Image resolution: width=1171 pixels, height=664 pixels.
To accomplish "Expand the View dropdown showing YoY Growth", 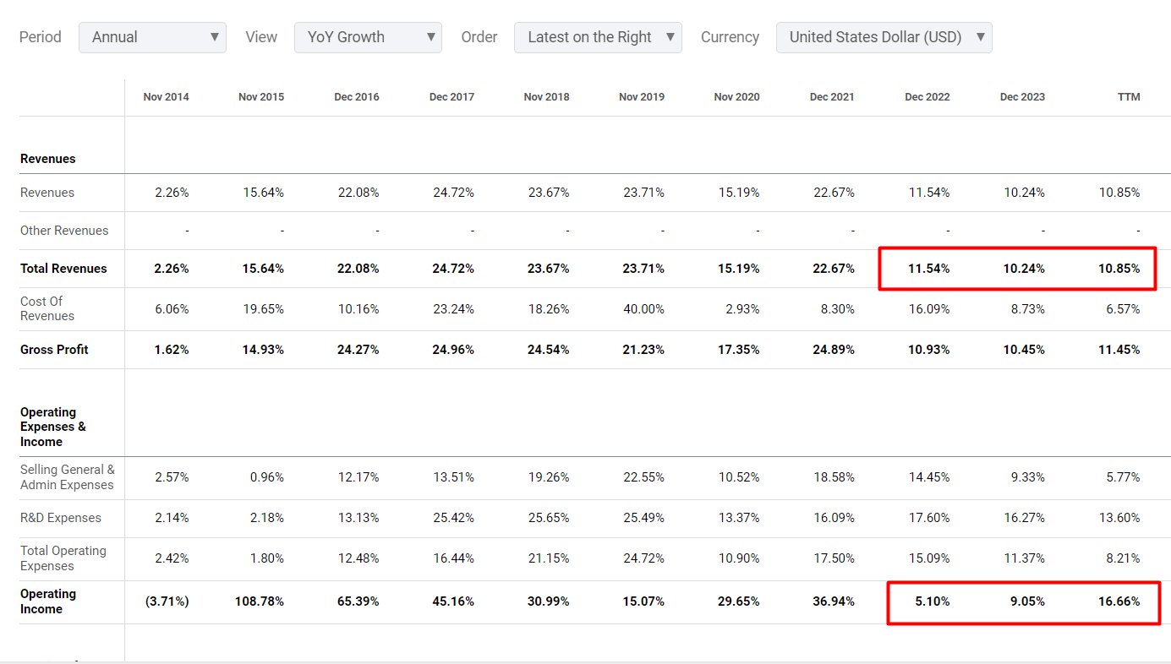I will pos(368,37).
